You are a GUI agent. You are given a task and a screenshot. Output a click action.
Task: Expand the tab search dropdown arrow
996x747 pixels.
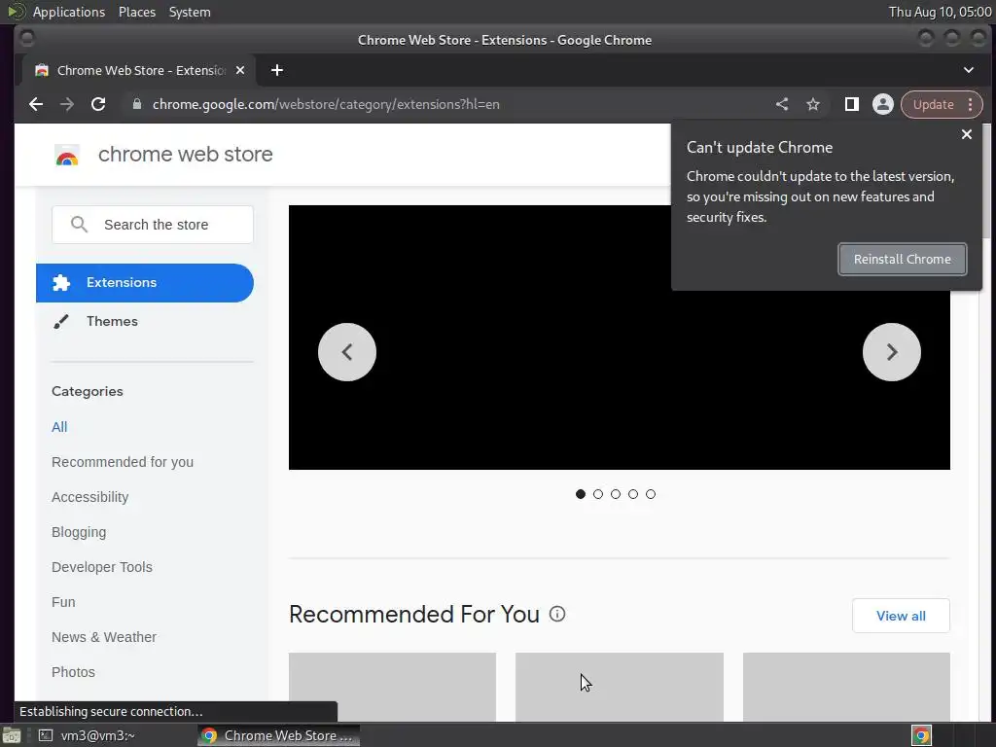click(968, 70)
